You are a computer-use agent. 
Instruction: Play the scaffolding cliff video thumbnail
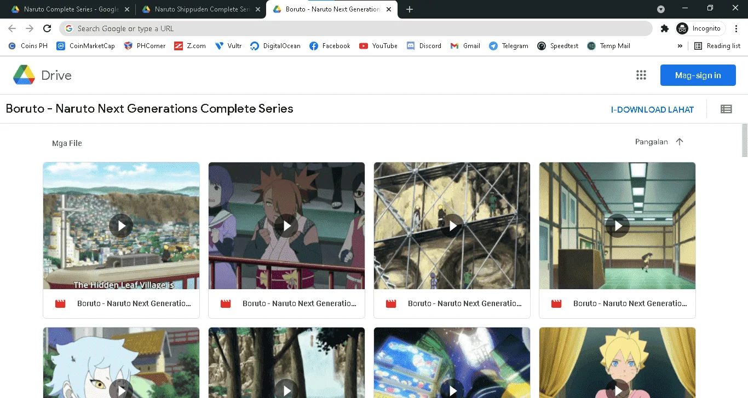pyautogui.click(x=452, y=225)
